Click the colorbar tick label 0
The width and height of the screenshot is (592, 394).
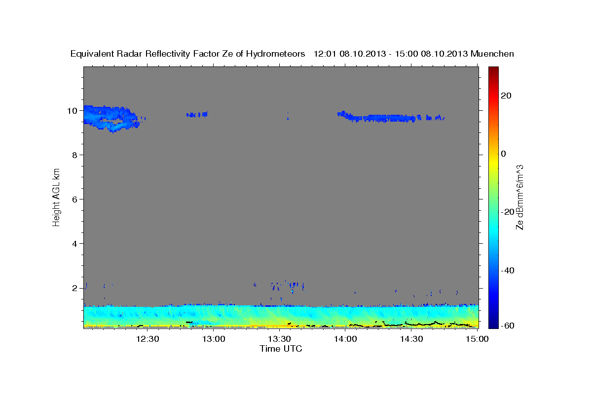coord(504,154)
